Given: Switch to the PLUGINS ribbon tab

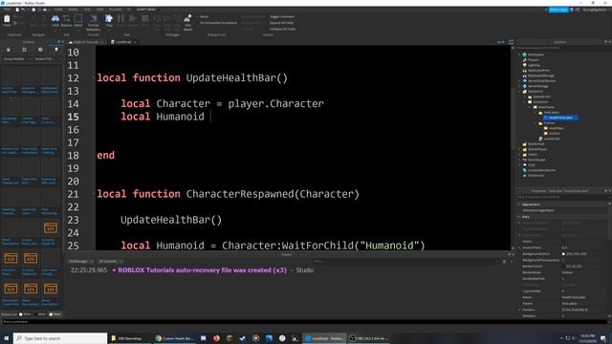Looking at the screenshot, I should 116,10.
